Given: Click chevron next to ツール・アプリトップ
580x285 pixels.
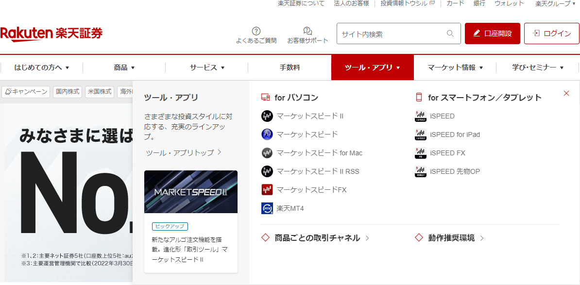Looking at the screenshot, I should pyautogui.click(x=220, y=152).
